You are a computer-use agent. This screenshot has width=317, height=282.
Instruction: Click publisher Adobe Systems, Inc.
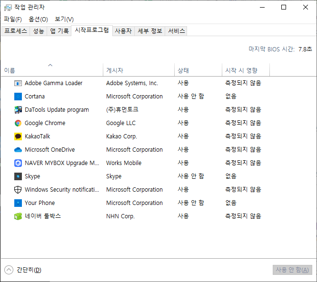132,83
